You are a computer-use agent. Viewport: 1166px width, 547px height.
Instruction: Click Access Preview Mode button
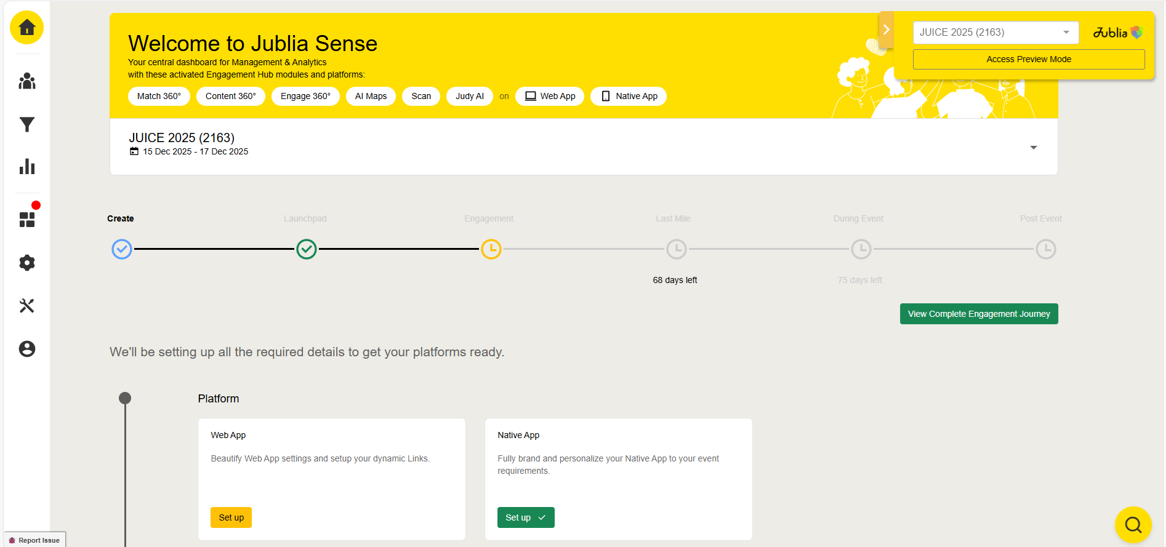click(x=1028, y=59)
